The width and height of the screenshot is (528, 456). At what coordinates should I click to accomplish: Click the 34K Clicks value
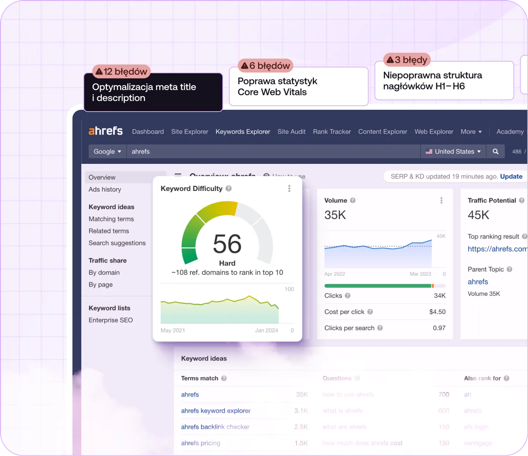pyautogui.click(x=440, y=296)
